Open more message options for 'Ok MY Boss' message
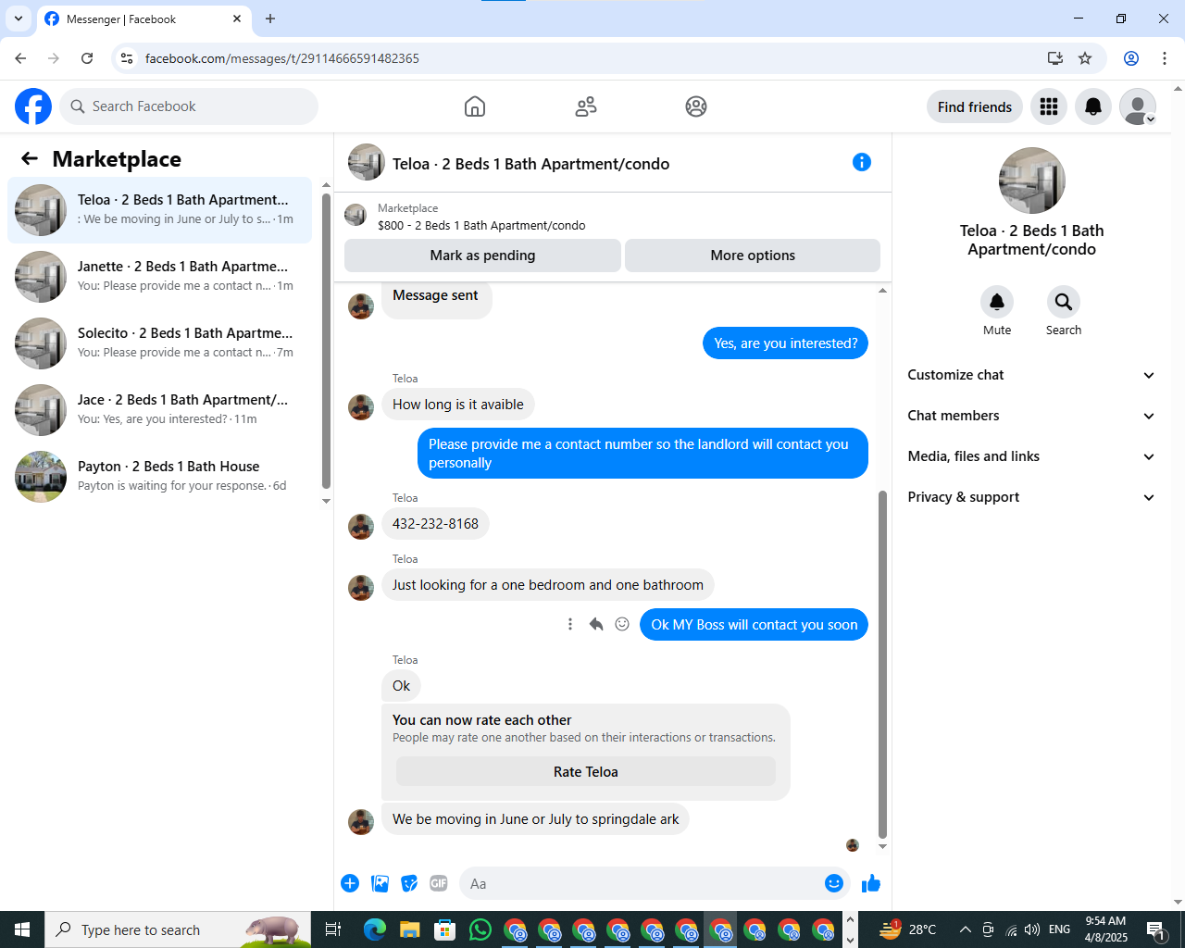The image size is (1185, 948). [x=570, y=624]
